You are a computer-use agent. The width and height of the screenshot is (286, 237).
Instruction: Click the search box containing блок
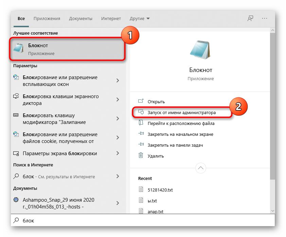tap(143, 220)
